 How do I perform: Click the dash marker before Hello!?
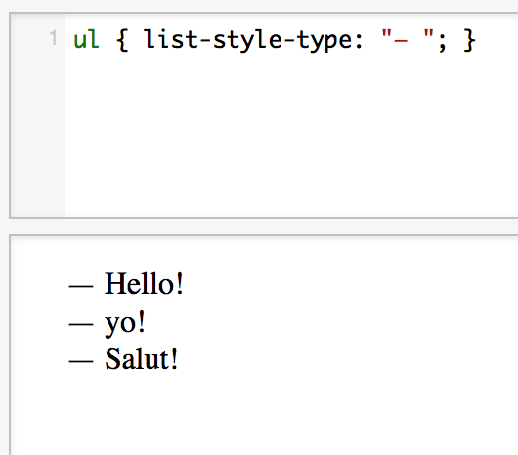click(x=81, y=286)
